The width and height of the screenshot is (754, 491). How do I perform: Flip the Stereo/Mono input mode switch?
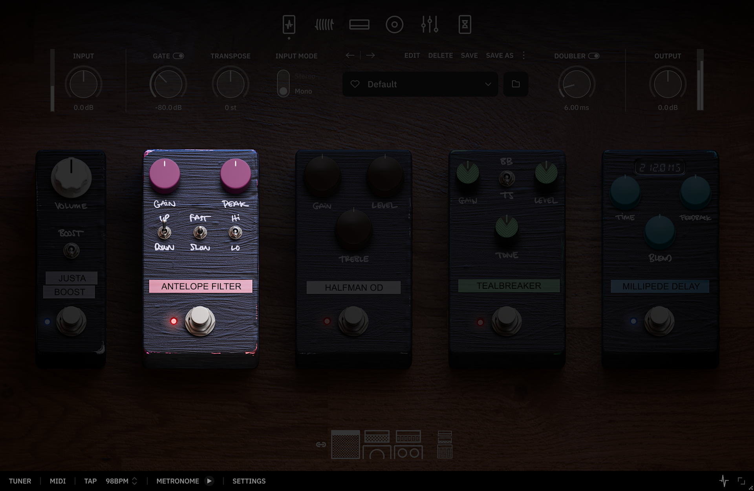(x=283, y=84)
